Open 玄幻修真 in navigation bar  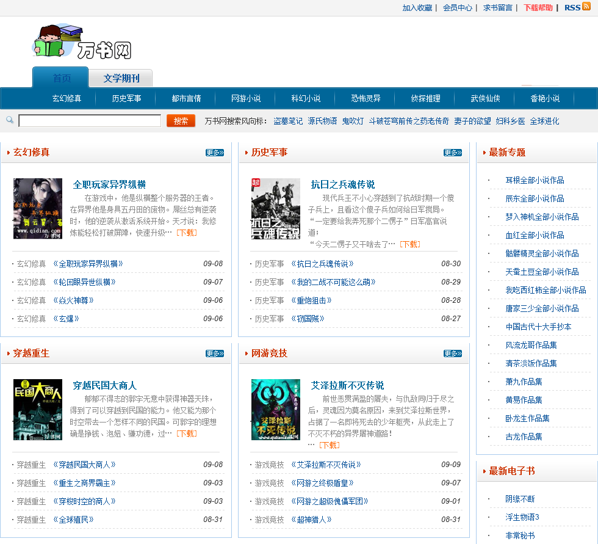(x=67, y=98)
